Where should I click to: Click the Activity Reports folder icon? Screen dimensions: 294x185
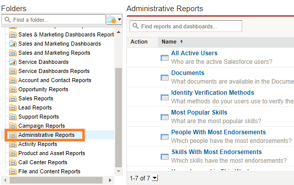coord(13,144)
